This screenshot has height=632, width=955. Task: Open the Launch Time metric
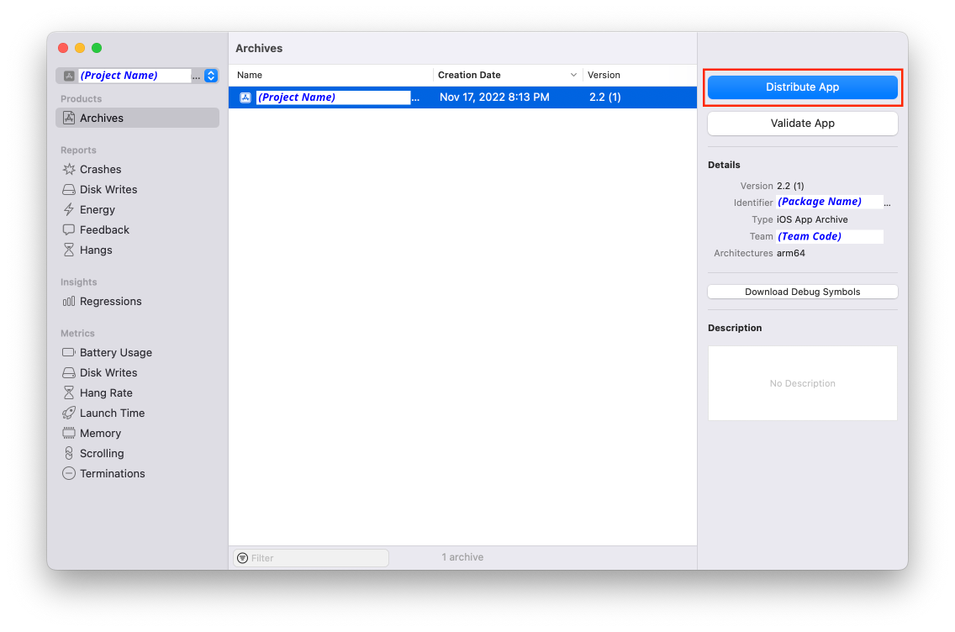[x=113, y=413]
